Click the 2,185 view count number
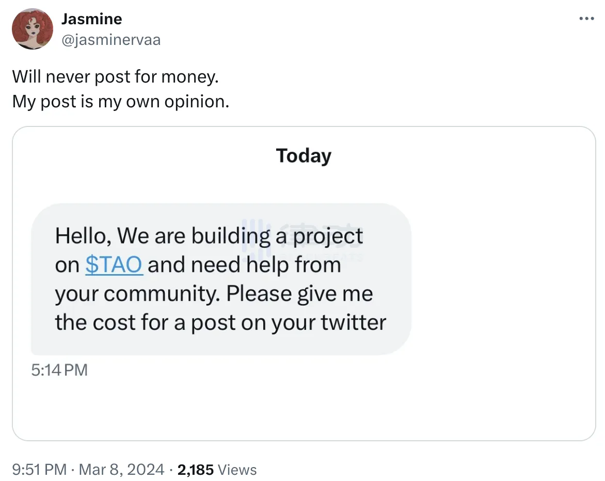Viewport: 605px width, 481px height. (196, 469)
